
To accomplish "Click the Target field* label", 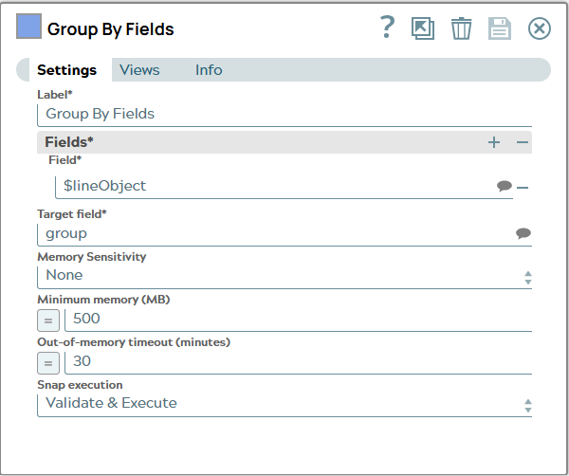I will (x=72, y=214).
